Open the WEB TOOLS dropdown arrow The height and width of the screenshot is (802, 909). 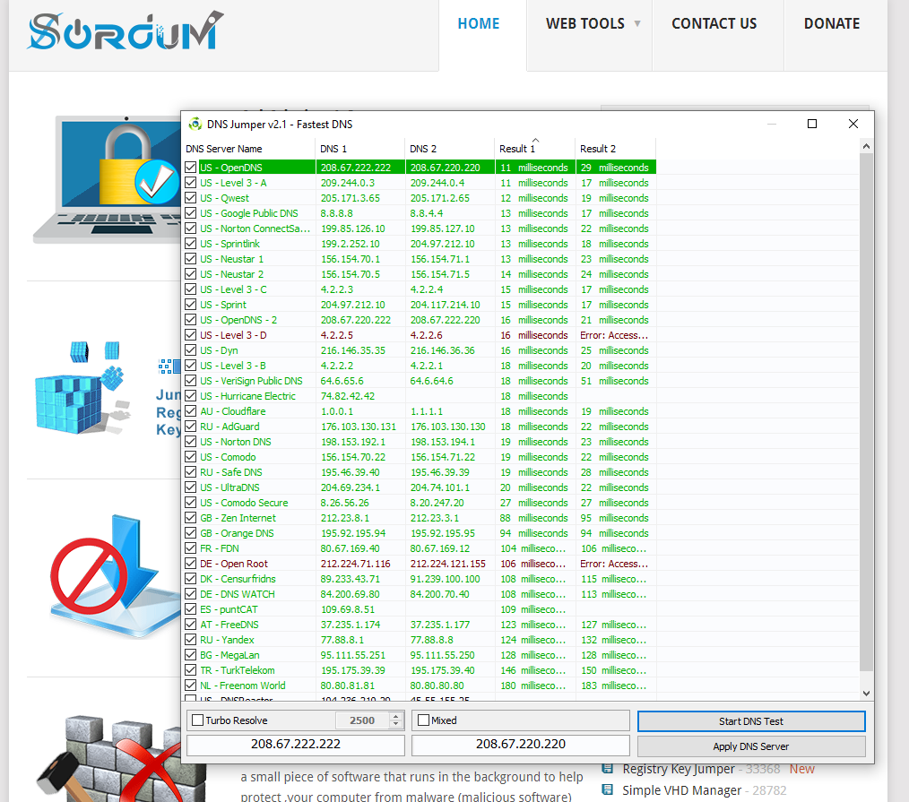tap(637, 24)
